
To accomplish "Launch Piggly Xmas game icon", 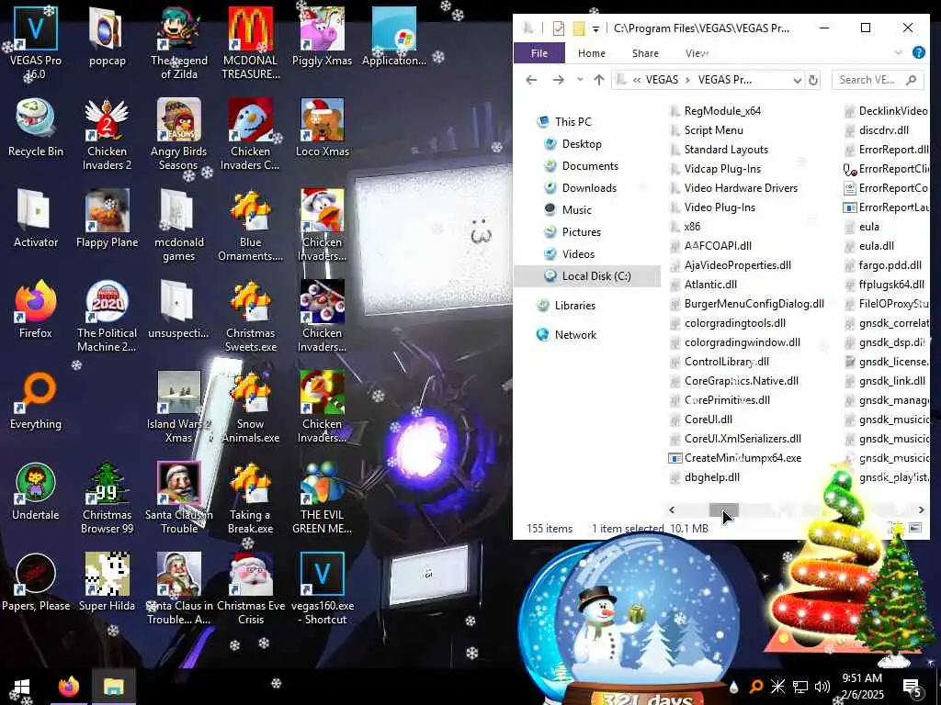I will point(322,37).
